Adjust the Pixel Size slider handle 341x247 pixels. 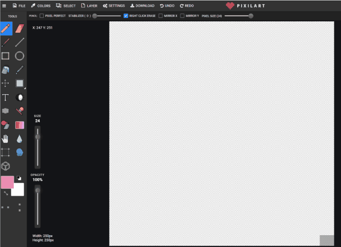click(x=251, y=16)
